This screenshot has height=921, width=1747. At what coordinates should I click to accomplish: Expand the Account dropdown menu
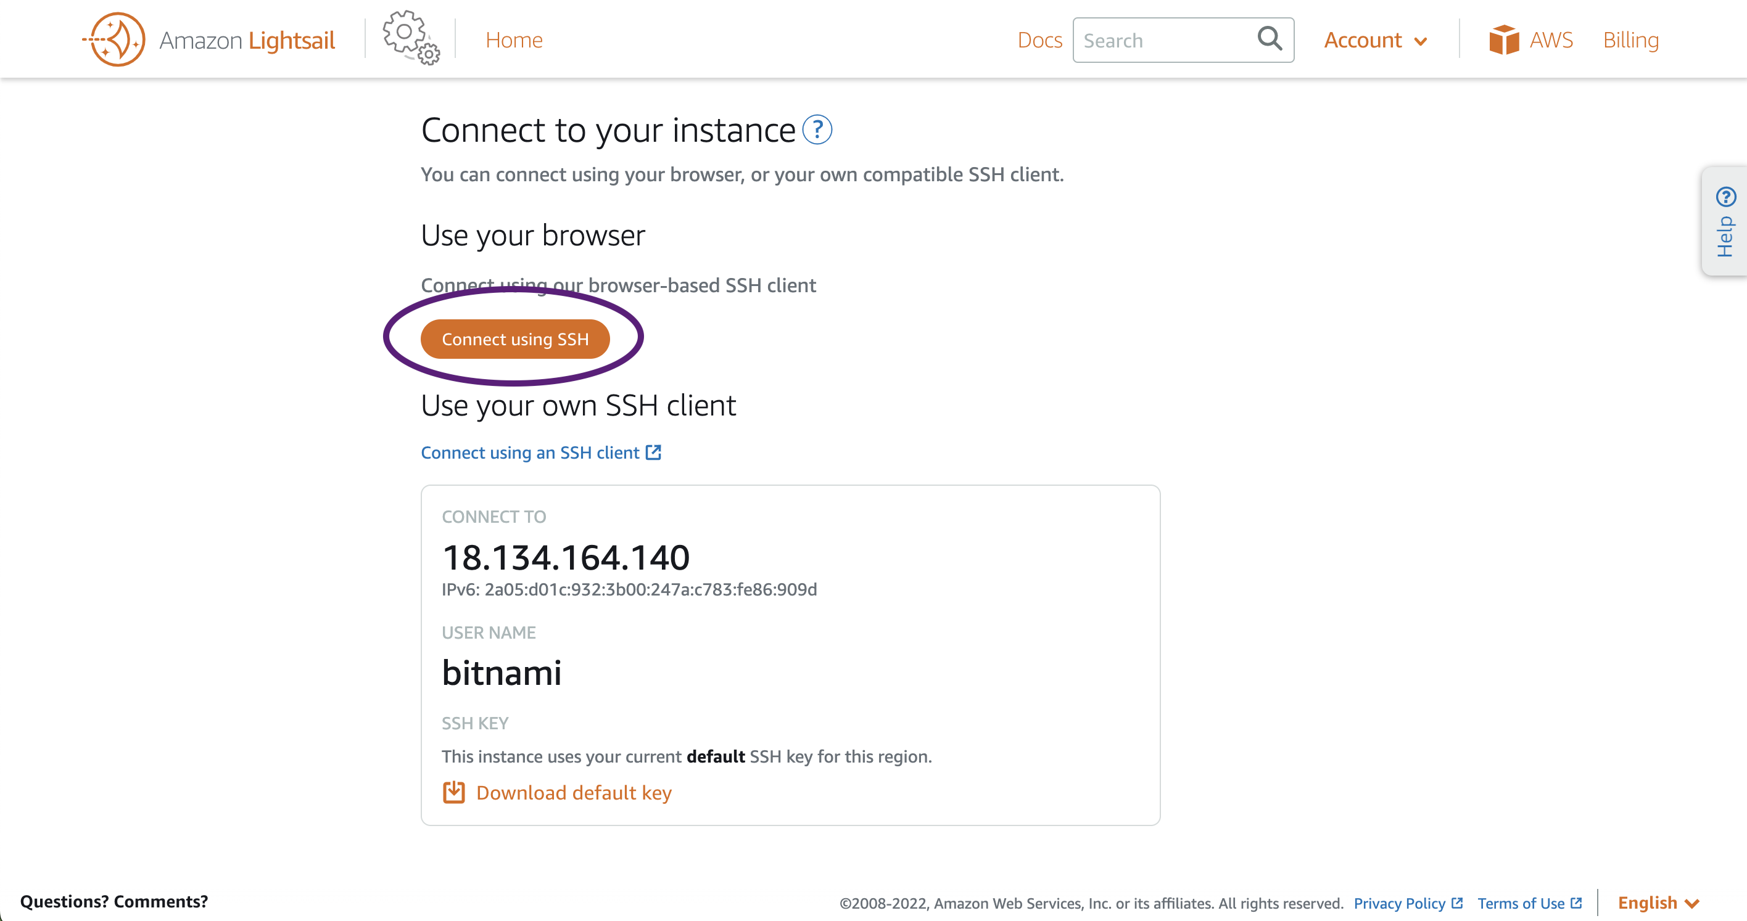click(x=1376, y=40)
